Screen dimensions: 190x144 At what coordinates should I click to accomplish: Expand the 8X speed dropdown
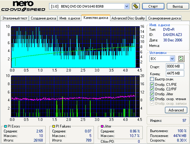pyautogui.click(x=172, y=58)
